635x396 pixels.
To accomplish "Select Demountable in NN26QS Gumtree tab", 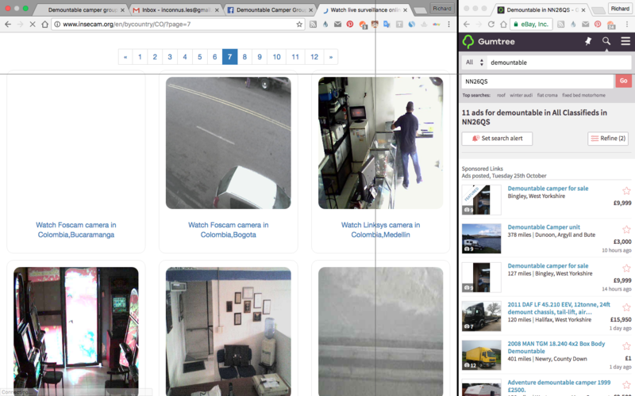I will (x=541, y=10).
